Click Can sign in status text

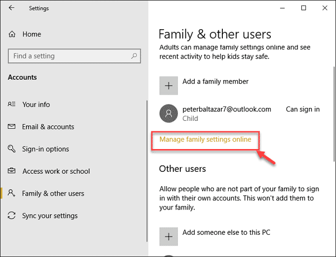[302, 109]
